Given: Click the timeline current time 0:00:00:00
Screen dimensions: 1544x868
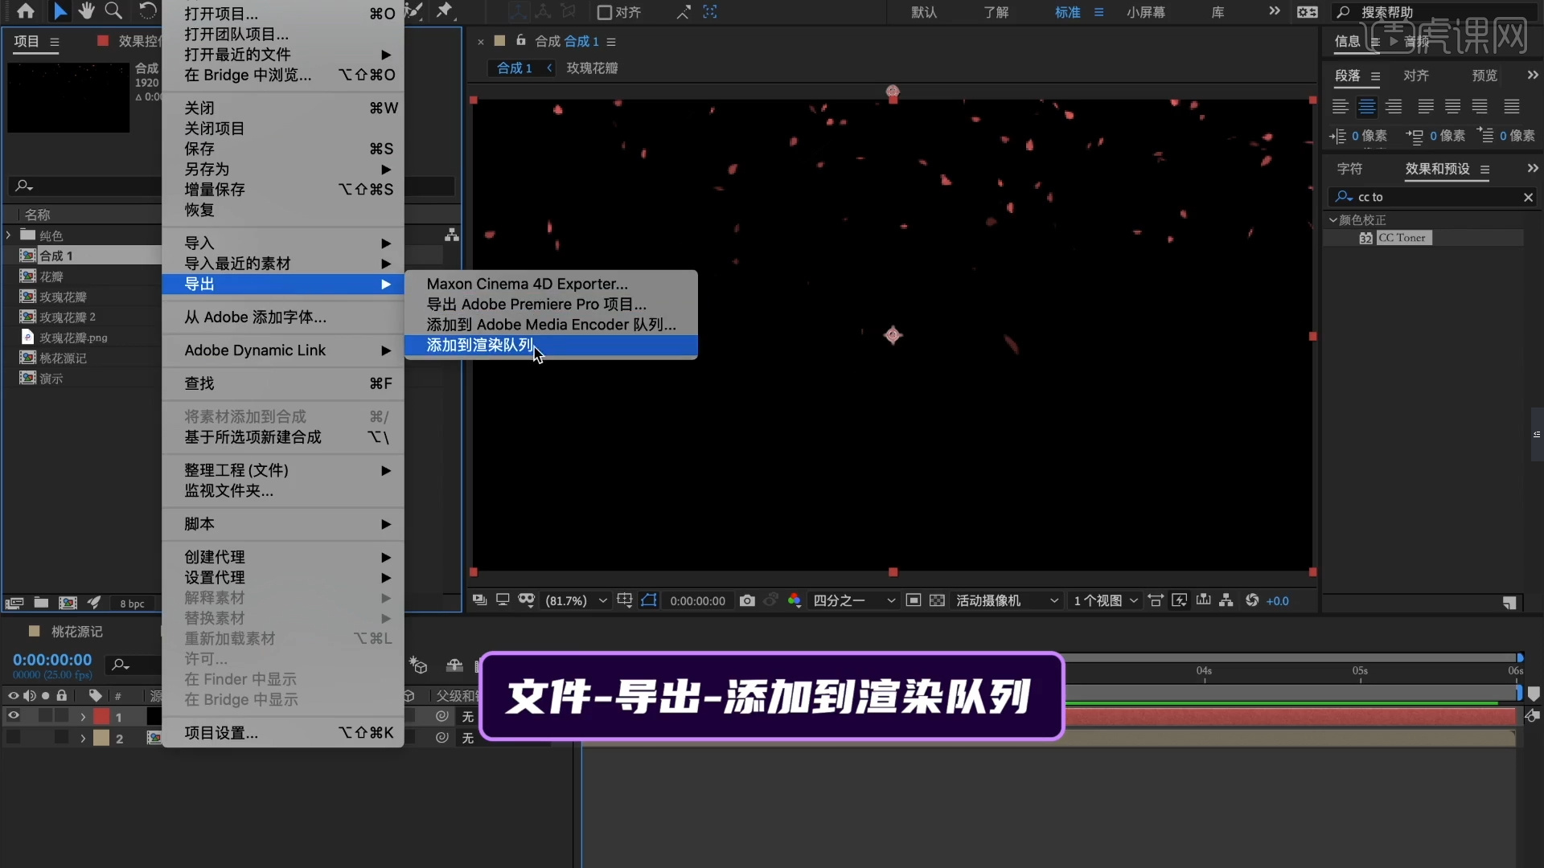Looking at the screenshot, I should [52, 660].
